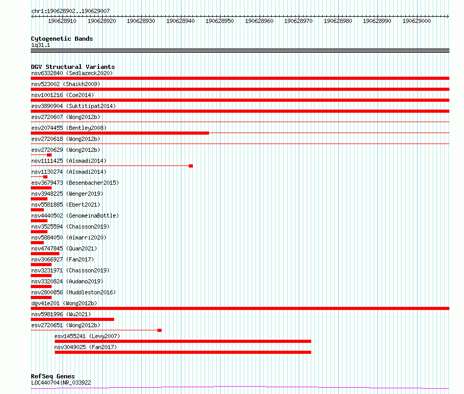The width and height of the screenshot is (464, 394).
Task: Click ruler position 190628990
Action: tap(377, 21)
